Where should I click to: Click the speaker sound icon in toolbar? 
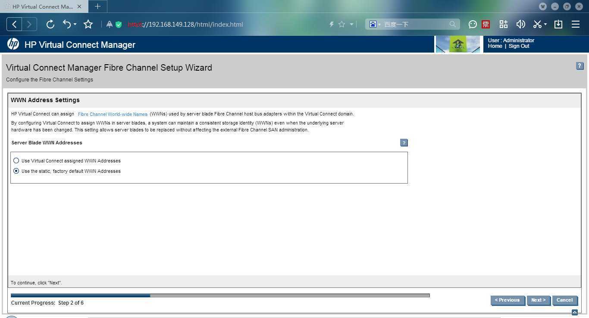(x=520, y=24)
